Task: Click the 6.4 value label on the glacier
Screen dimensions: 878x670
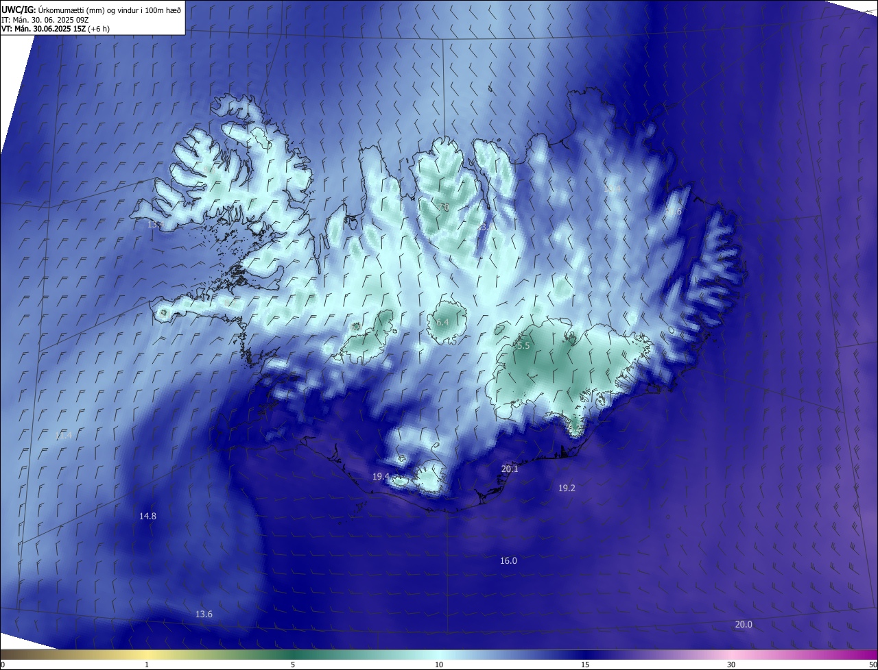Action: (442, 322)
